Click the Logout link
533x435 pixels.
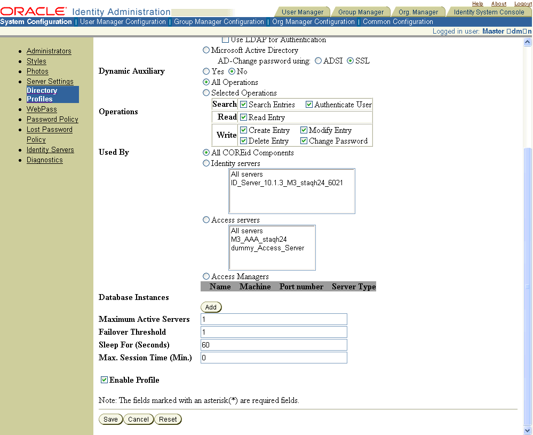522,3
